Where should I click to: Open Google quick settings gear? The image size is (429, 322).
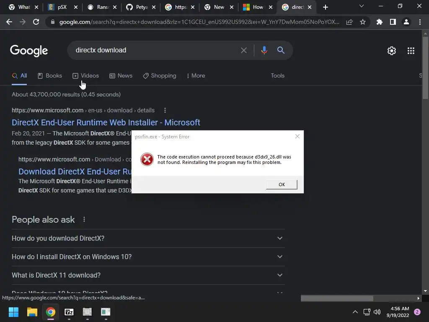click(x=392, y=51)
